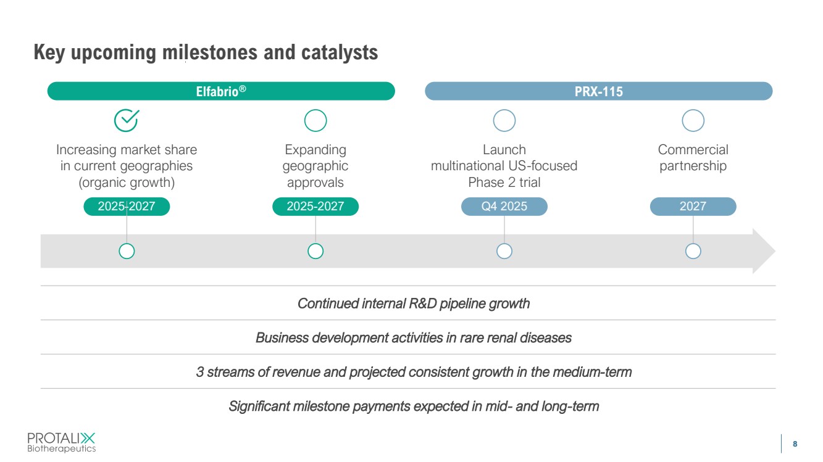
Task: Click the Continued internal R&D pipeline growth row
Action: 414,303
